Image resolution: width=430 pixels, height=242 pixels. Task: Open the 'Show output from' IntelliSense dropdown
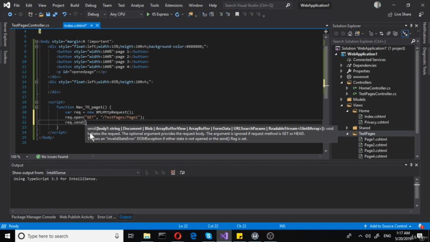93,173
